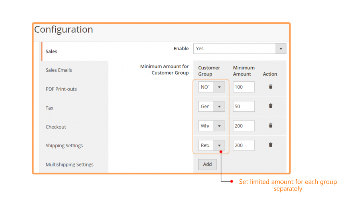Select the Wholesale row's minimum amount field
The image size is (361, 202).
pyautogui.click(x=243, y=126)
